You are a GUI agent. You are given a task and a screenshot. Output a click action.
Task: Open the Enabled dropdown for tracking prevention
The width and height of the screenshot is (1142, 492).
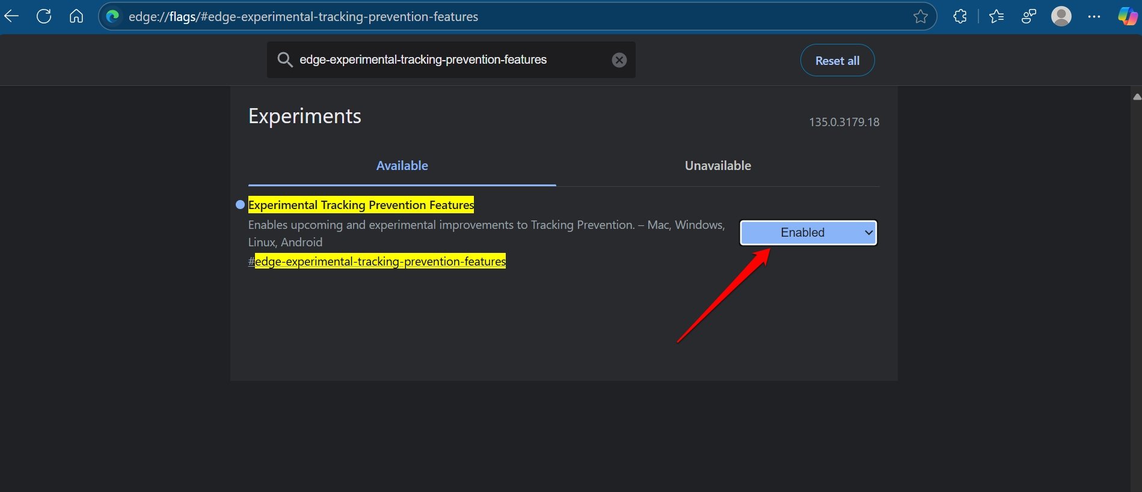click(x=808, y=232)
